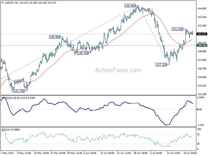Click the RSI(14) 57.9889 indicator label
This screenshot has width=208, height=156.
11,129
